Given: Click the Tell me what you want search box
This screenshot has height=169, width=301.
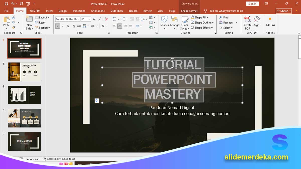Looking at the screenshot, I should tap(227, 11).
